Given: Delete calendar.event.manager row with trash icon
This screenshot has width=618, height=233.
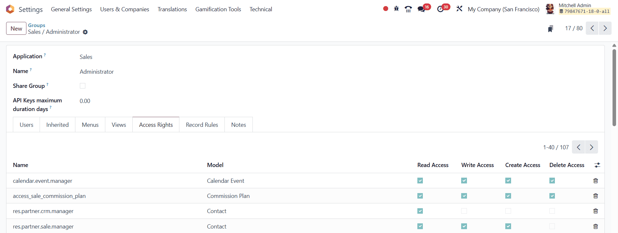Looking at the screenshot, I should tap(595, 181).
